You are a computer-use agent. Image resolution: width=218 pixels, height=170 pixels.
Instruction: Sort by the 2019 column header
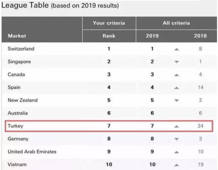click(152, 36)
